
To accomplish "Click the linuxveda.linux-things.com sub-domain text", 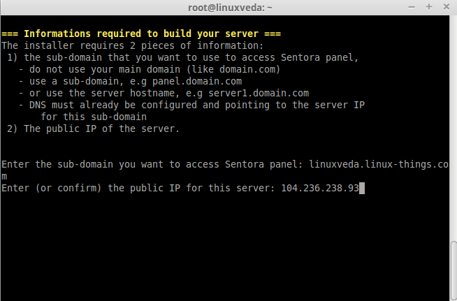I will pos(379,164).
